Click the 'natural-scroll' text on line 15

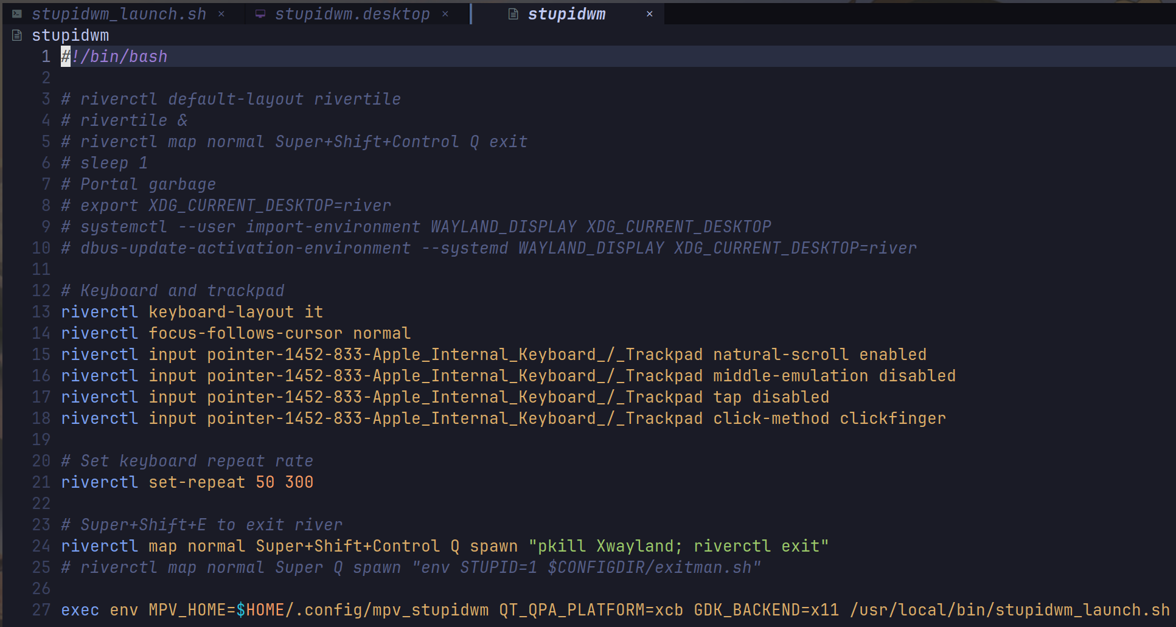pos(781,355)
